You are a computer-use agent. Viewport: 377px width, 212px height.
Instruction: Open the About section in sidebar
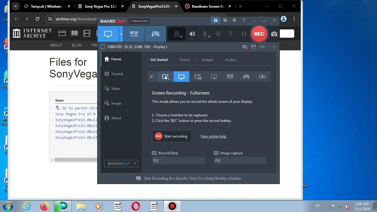[x=121, y=118]
